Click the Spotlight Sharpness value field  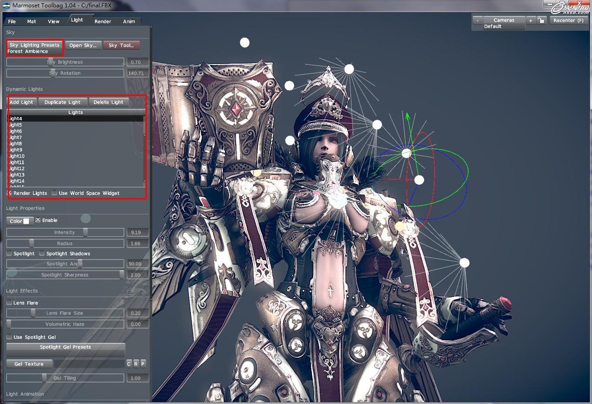point(137,275)
